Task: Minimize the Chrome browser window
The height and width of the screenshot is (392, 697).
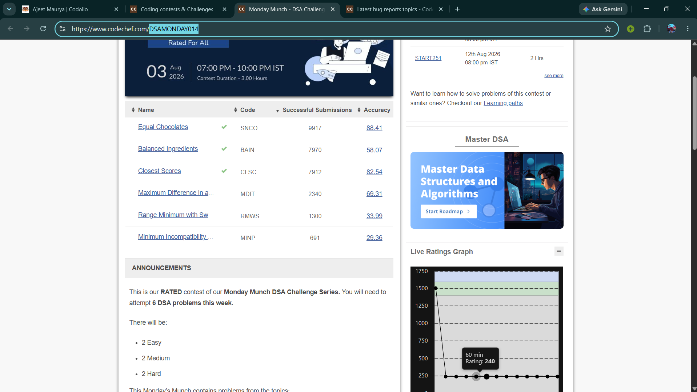Action: pyautogui.click(x=646, y=9)
